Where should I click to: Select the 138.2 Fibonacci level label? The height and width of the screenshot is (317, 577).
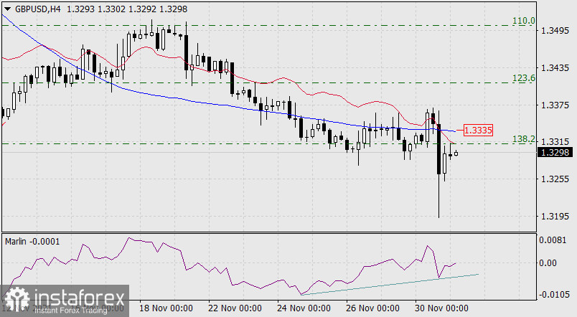pos(525,138)
